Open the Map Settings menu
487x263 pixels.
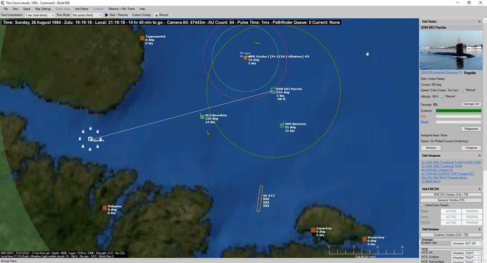click(x=43, y=9)
